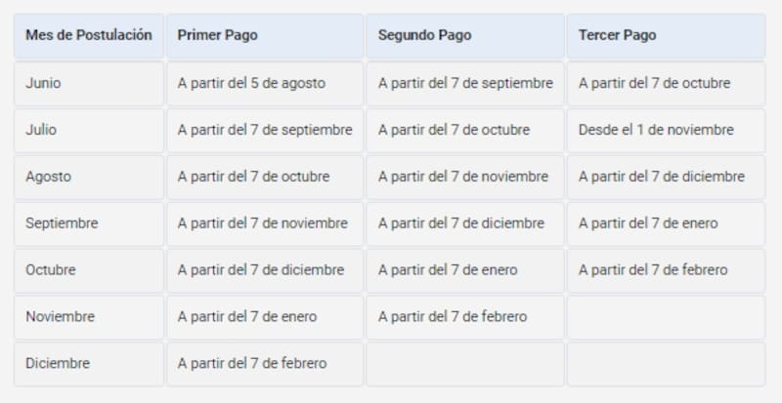Click Agosto's Tercer Pago cell
The height and width of the screenshot is (403, 782).
click(661, 177)
